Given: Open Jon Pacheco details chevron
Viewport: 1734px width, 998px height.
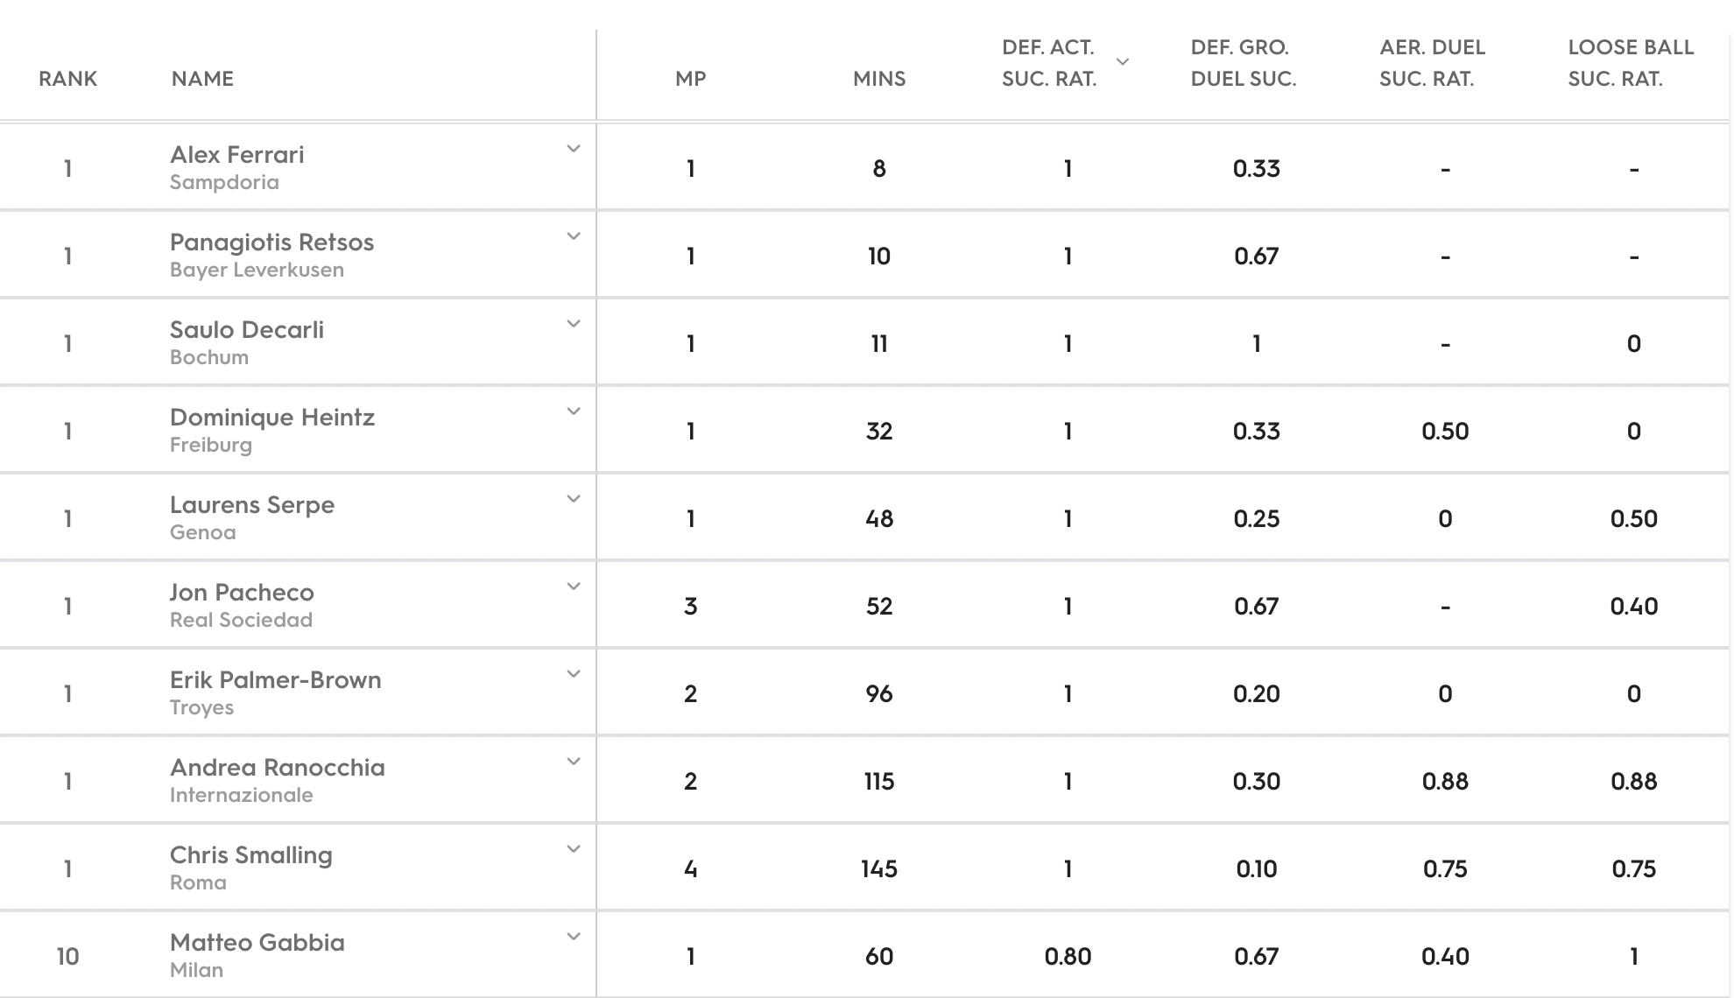Looking at the screenshot, I should (x=574, y=587).
